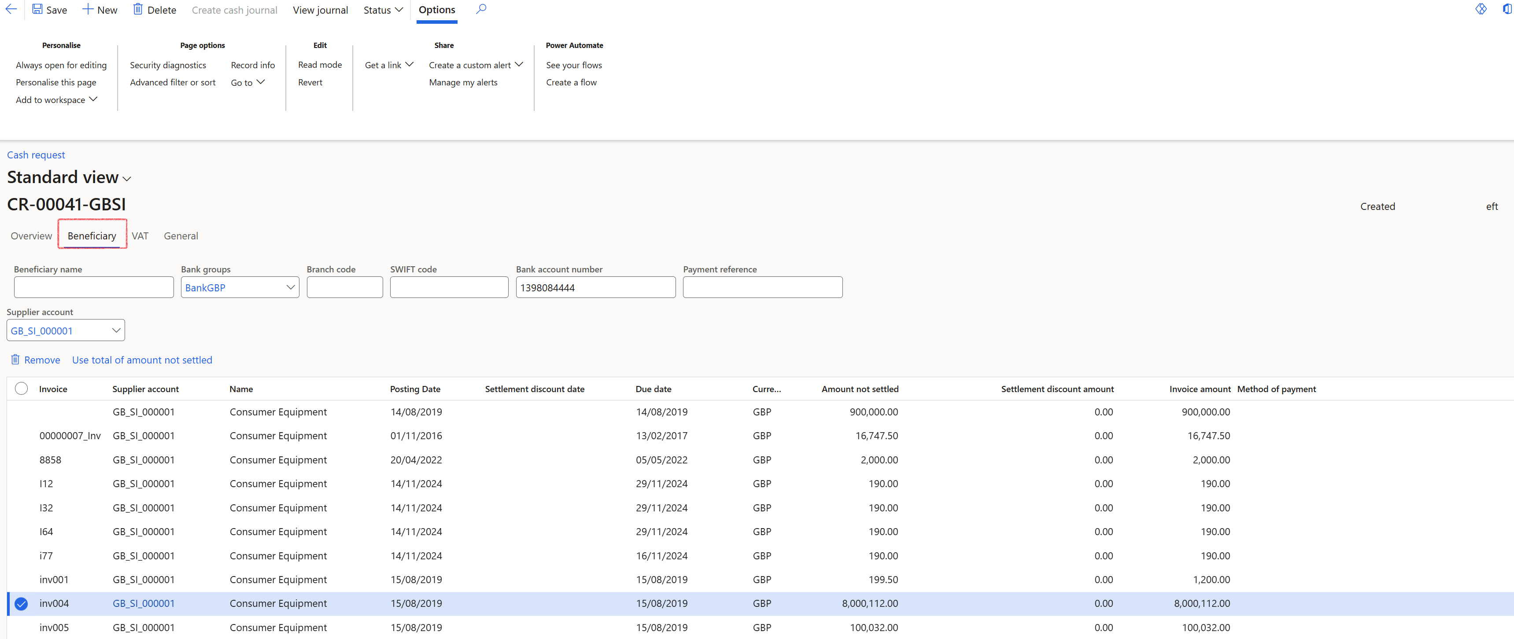Focus the Beneficiary name field
1514x639 pixels.
pos(94,287)
